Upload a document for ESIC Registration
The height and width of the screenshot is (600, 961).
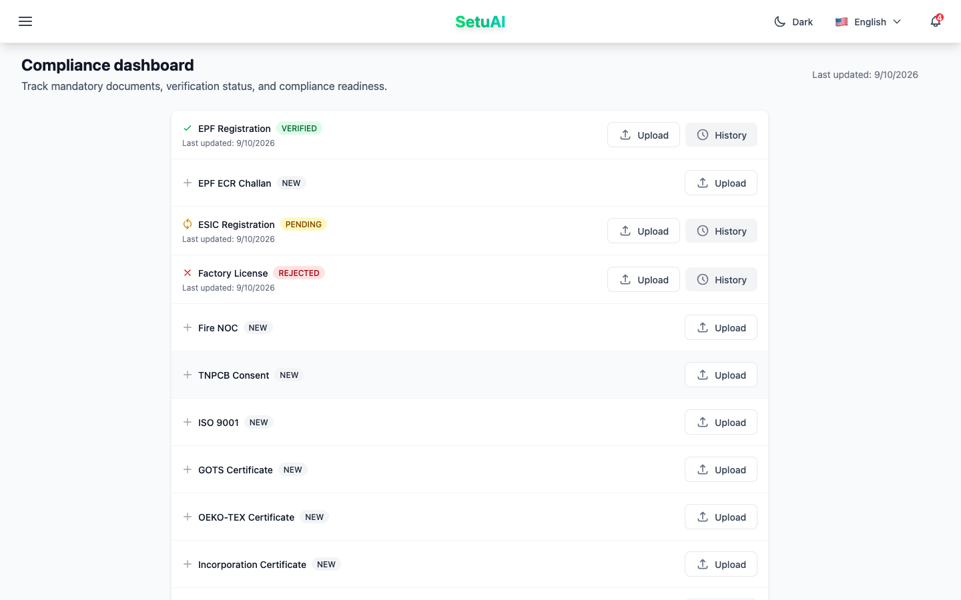(643, 231)
